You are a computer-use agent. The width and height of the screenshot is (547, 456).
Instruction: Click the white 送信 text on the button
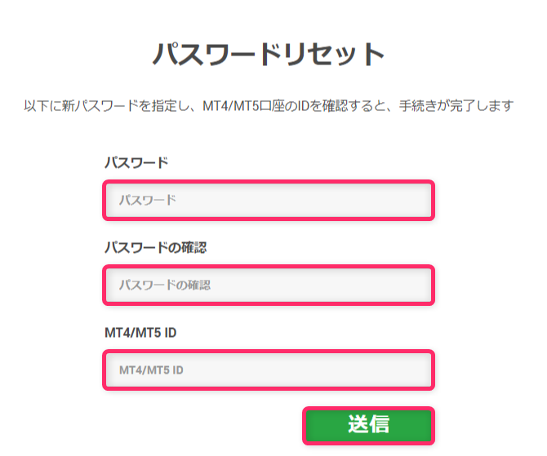coord(369,424)
